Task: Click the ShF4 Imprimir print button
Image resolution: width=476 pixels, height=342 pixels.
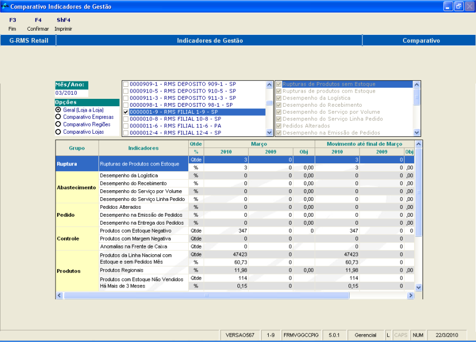Action: (x=63, y=24)
